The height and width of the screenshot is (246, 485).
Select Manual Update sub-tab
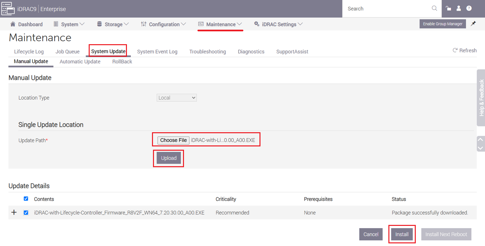(31, 61)
